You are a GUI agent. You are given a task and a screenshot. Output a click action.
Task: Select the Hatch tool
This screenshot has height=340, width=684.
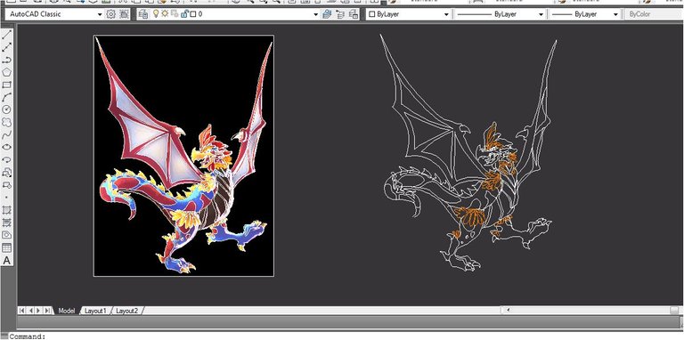pos(6,210)
